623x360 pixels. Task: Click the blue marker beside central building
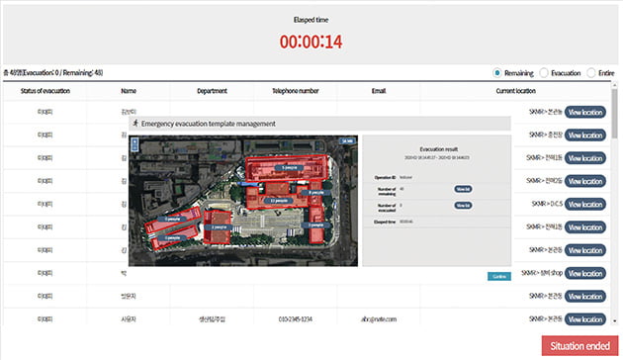pos(248,184)
